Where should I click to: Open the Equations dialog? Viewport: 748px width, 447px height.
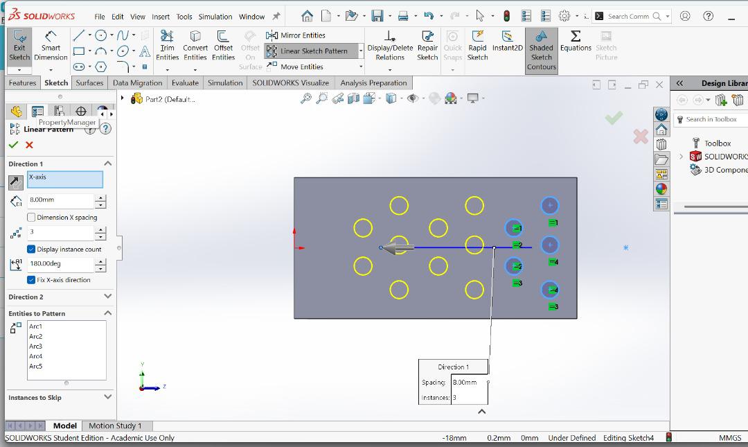[576, 42]
